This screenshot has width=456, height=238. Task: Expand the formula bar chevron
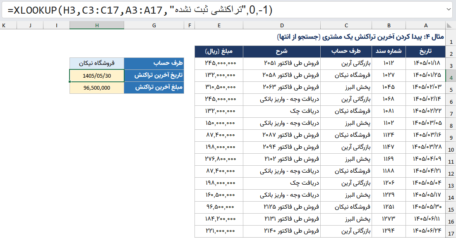coord(448,10)
